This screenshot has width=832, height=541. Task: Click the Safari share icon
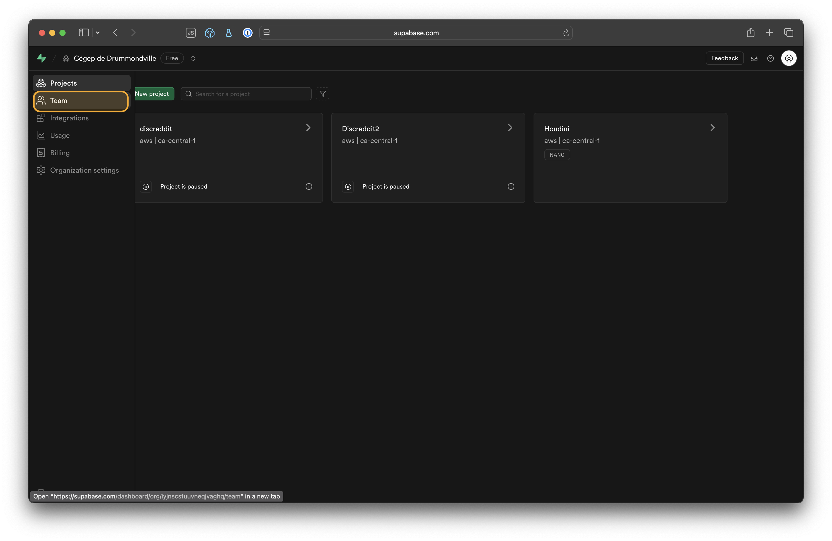(x=751, y=33)
